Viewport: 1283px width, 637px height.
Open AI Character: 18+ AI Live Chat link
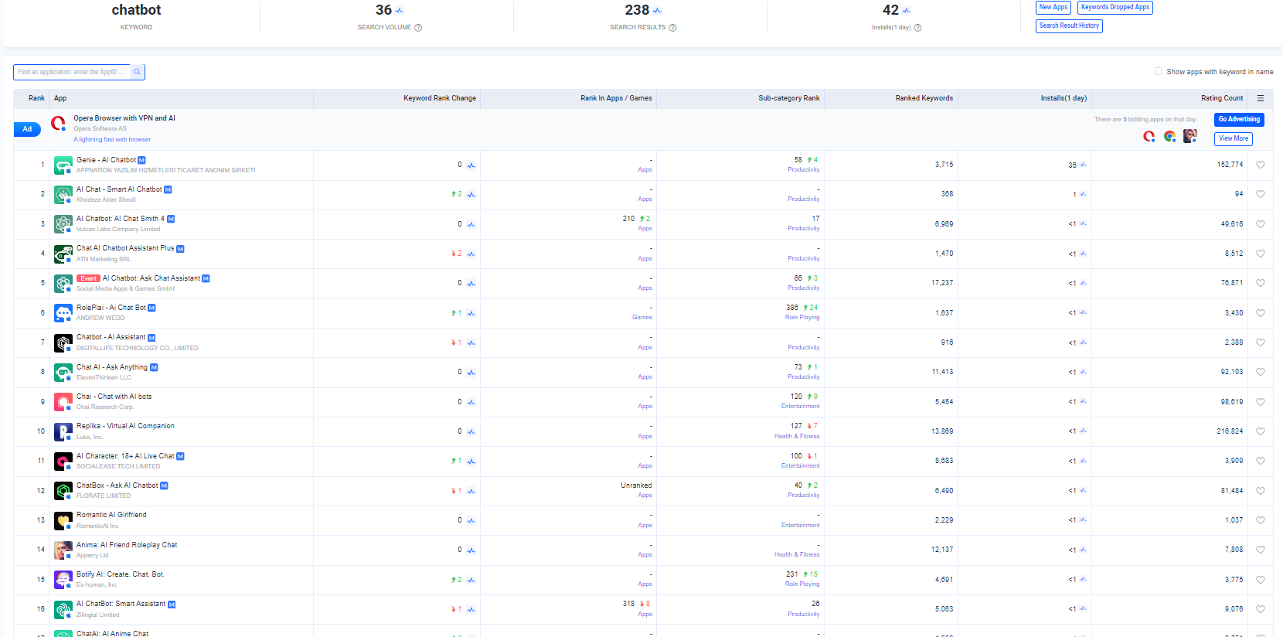(x=125, y=456)
